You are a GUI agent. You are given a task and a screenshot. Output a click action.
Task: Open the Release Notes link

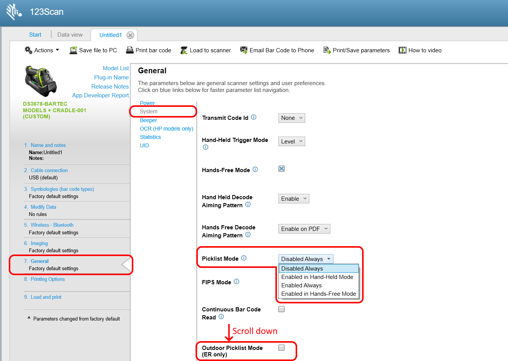[110, 87]
